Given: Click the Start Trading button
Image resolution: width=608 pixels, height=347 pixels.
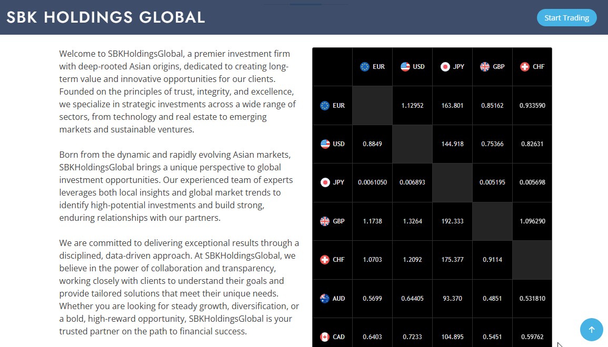Looking at the screenshot, I should (566, 18).
